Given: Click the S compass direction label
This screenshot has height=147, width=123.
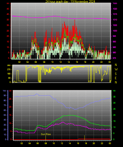Looking at the screenshot, I should coord(116,74).
